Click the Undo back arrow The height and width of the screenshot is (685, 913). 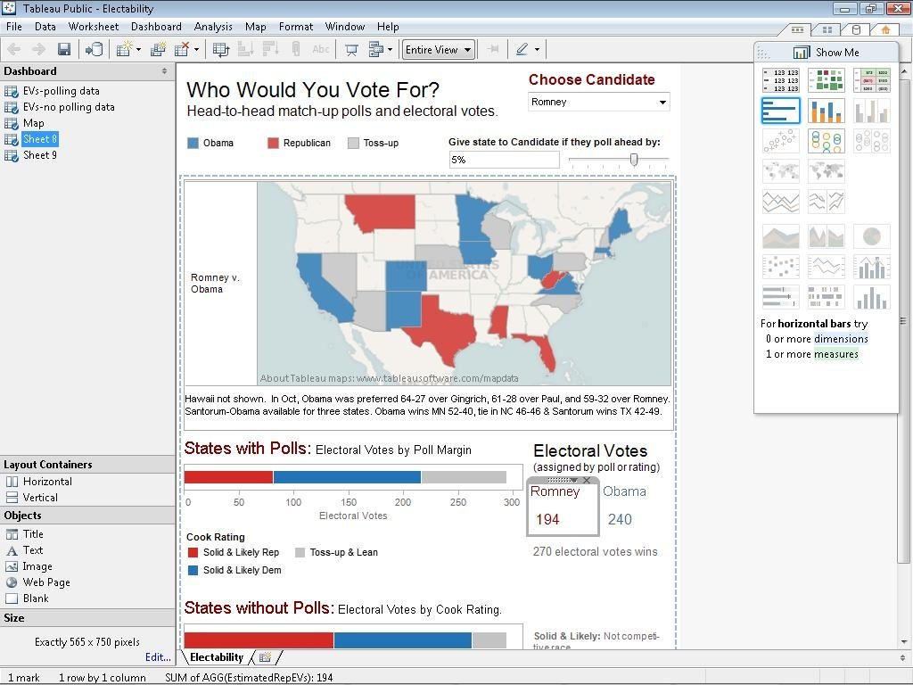tap(14, 50)
